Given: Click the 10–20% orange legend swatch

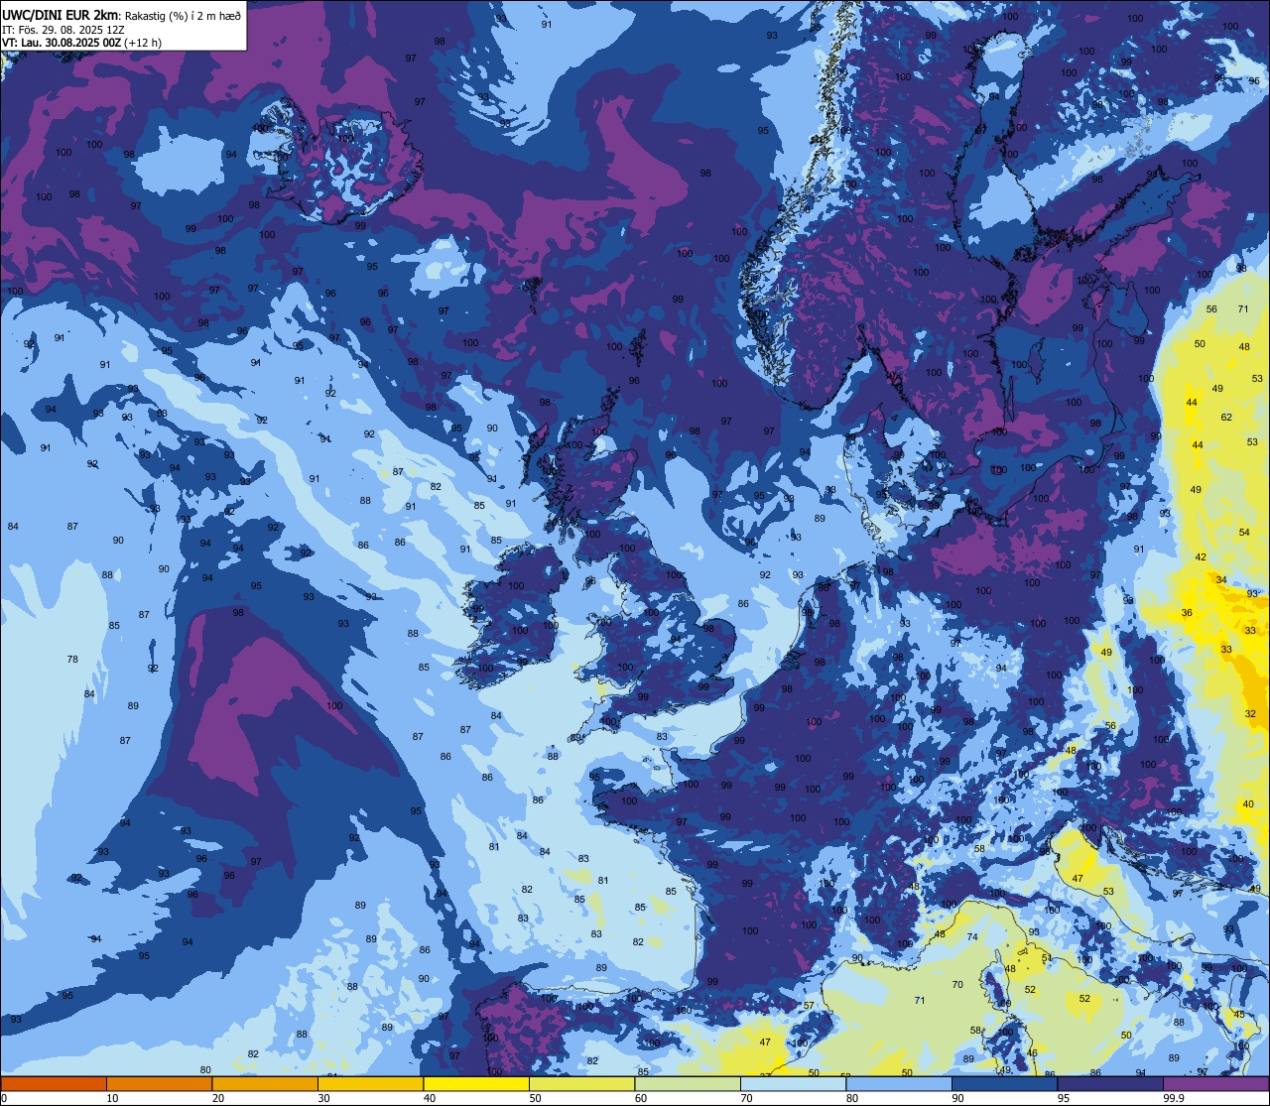Looking at the screenshot, I should coord(159,1083).
